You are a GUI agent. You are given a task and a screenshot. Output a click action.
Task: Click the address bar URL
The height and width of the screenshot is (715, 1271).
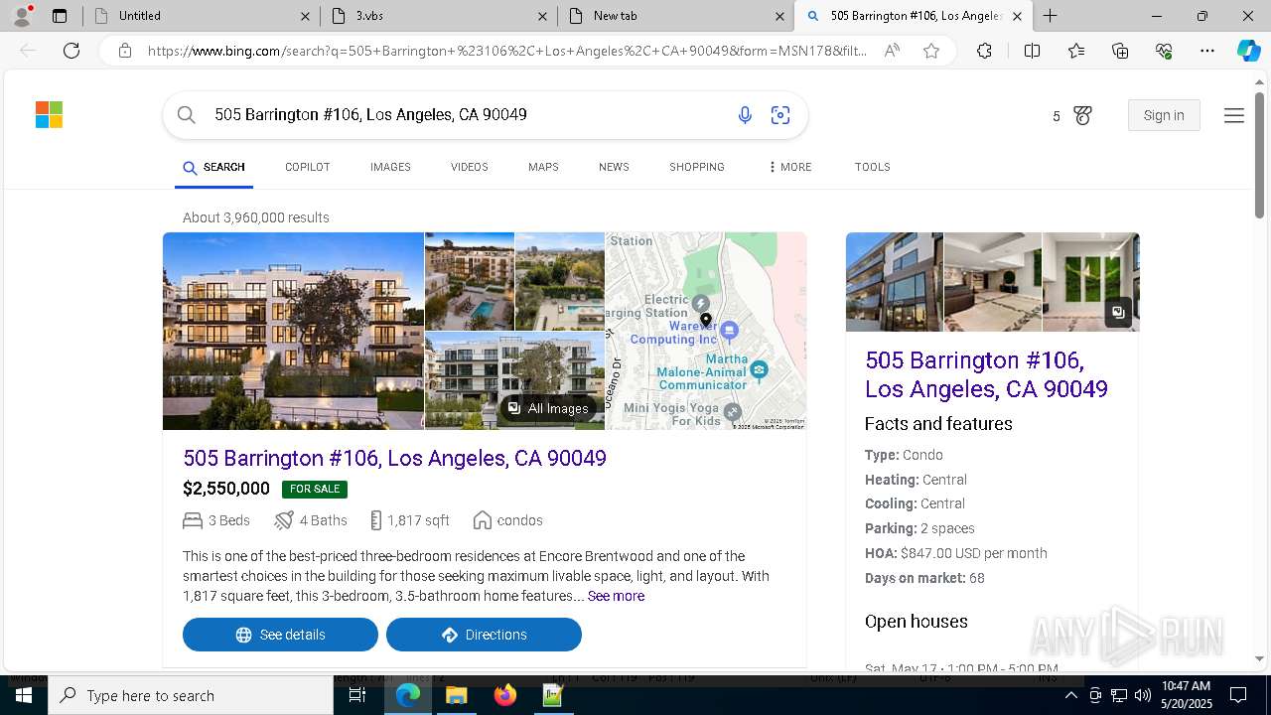(506, 51)
